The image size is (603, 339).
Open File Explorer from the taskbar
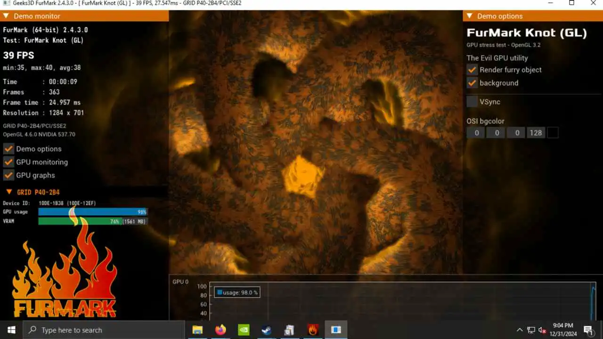[x=197, y=330]
